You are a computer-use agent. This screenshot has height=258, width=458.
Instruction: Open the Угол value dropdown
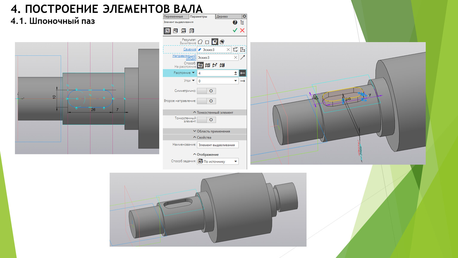click(235, 81)
